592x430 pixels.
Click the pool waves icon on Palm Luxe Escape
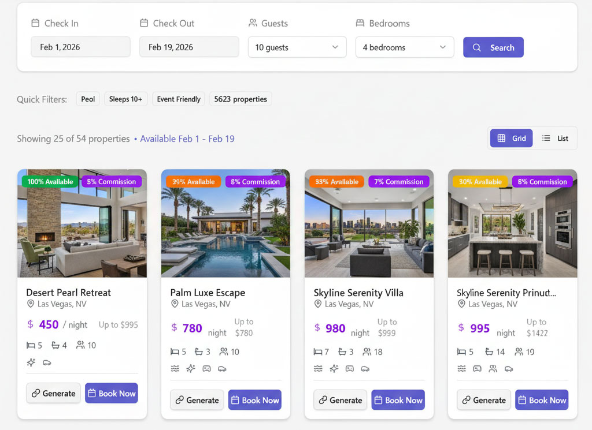pos(175,368)
